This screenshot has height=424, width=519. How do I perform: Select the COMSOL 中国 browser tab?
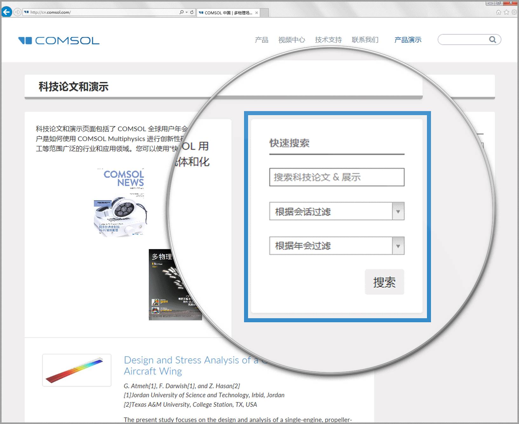[228, 13]
